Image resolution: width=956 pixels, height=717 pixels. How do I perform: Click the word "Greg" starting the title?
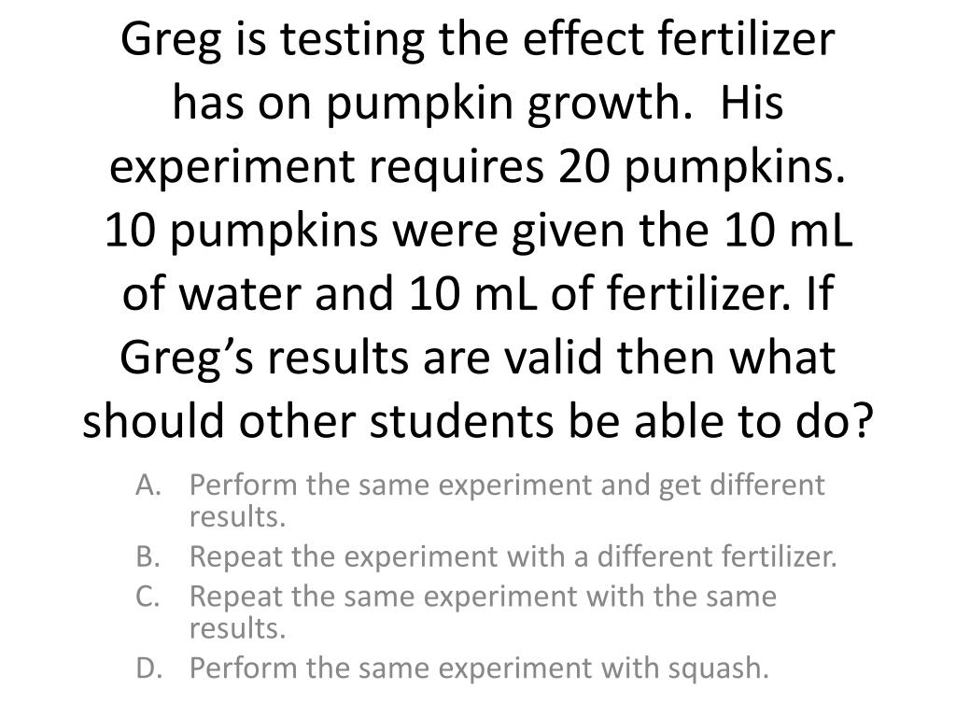(172, 41)
